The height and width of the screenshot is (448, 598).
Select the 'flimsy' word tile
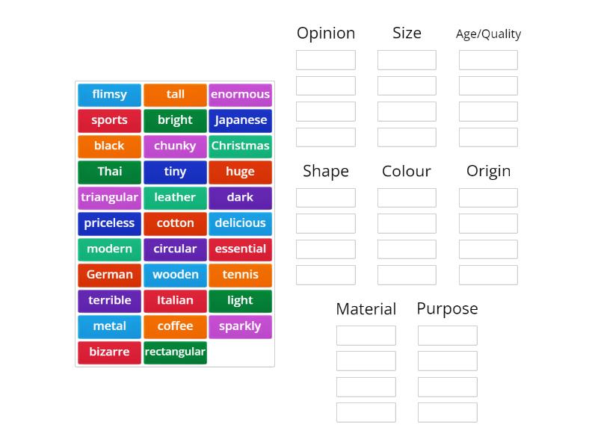(x=109, y=94)
